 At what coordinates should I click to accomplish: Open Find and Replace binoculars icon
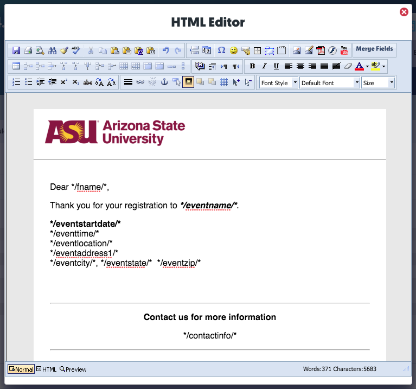(x=52, y=50)
